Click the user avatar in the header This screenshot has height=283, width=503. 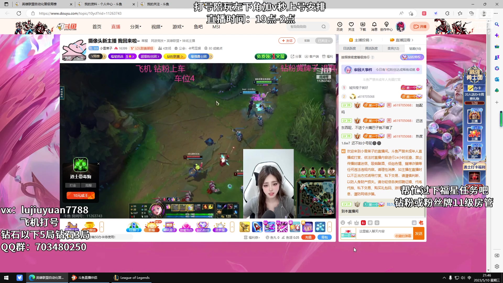pos(400,26)
